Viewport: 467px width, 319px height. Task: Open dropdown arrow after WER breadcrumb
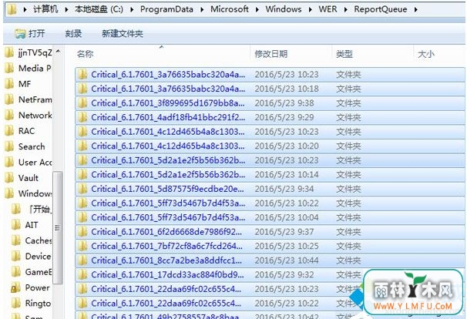[346, 10]
